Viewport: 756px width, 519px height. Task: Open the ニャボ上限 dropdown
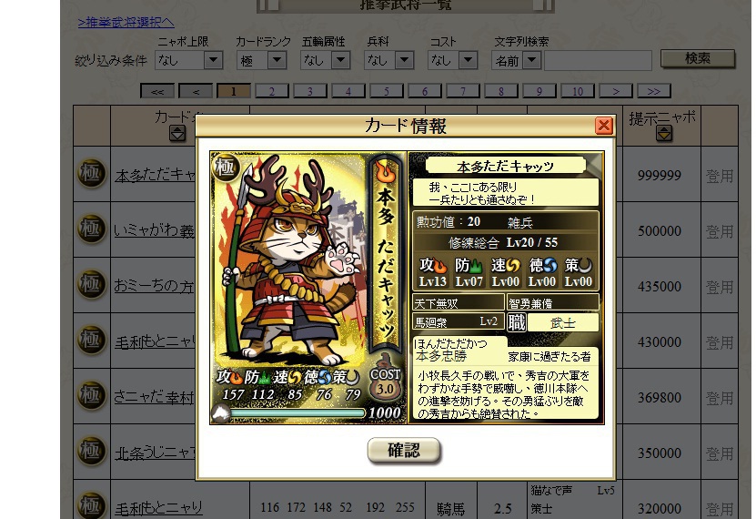(189, 60)
